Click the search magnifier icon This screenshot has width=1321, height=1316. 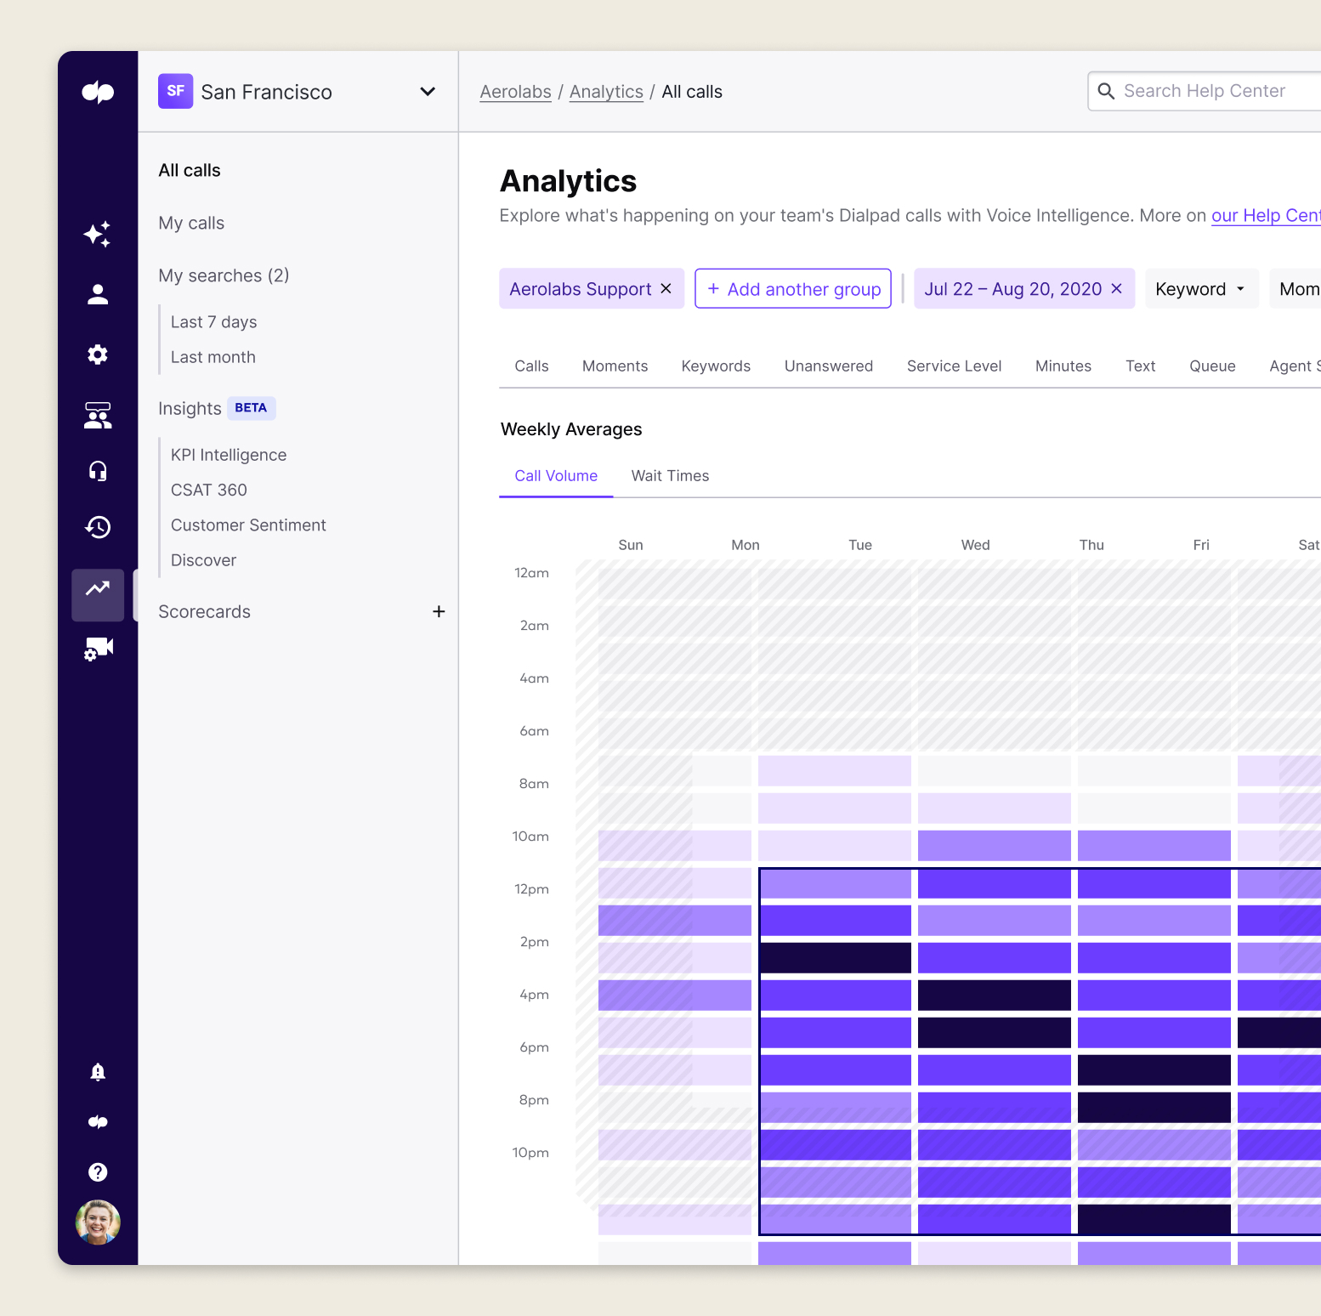[x=1106, y=91]
